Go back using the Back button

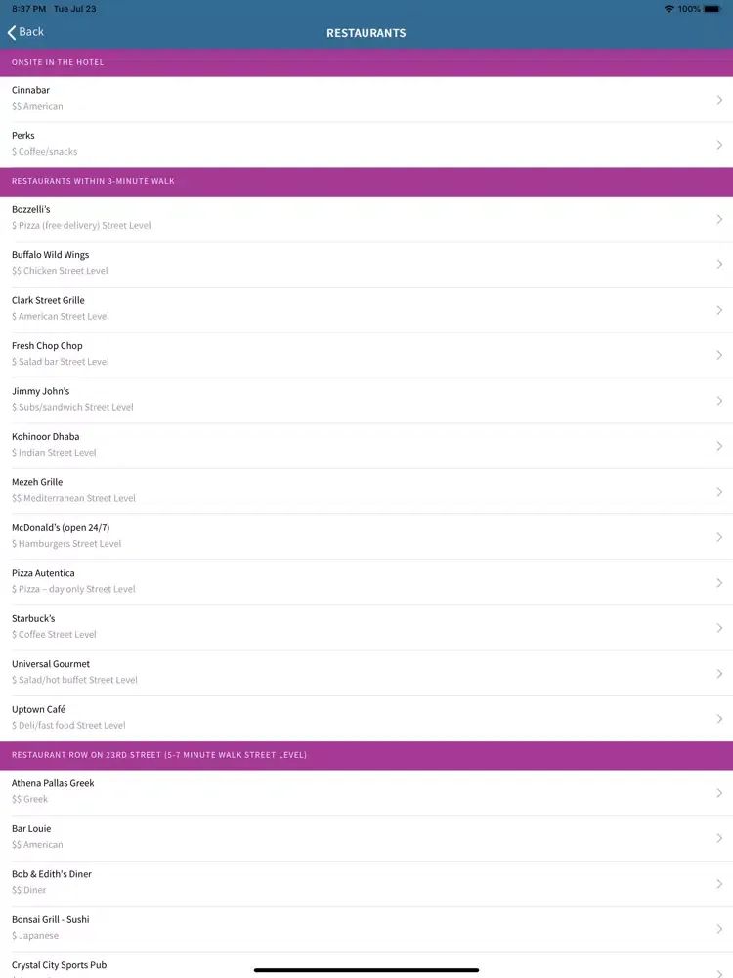(25, 32)
